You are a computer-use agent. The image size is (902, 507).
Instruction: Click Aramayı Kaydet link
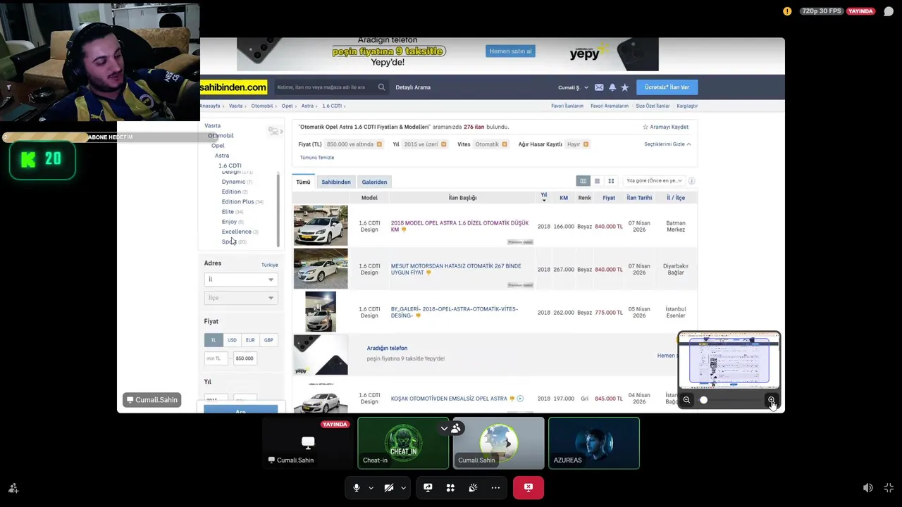665,127
